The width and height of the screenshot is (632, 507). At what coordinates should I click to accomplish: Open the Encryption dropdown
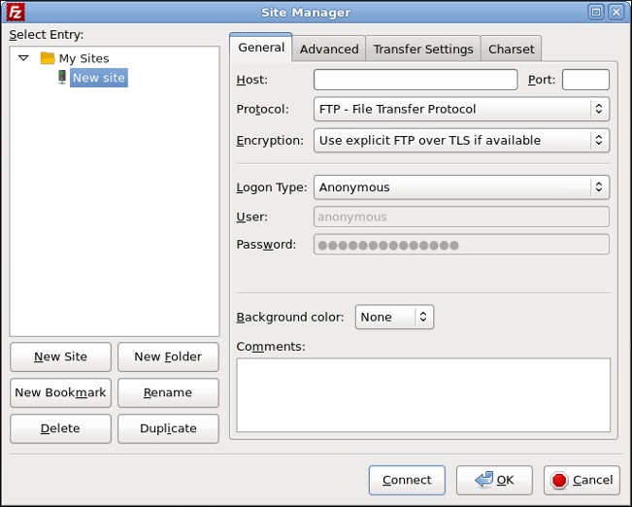[461, 141]
